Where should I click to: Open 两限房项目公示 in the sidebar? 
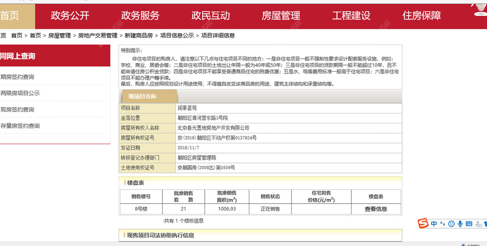tap(20, 93)
